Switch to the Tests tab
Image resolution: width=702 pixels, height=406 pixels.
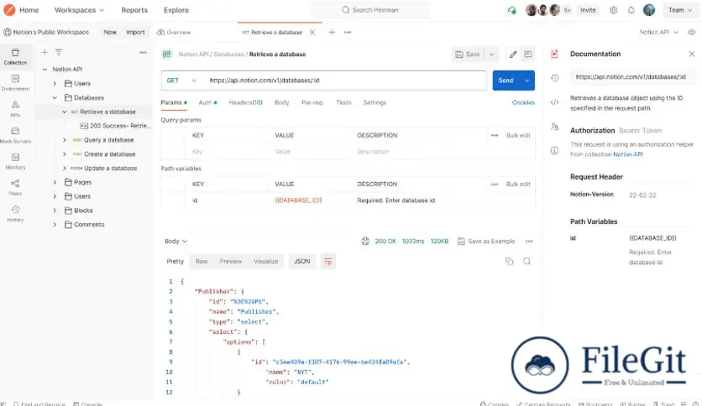pos(343,102)
